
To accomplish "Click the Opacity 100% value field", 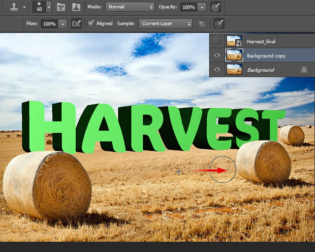I will pyautogui.click(x=189, y=7).
